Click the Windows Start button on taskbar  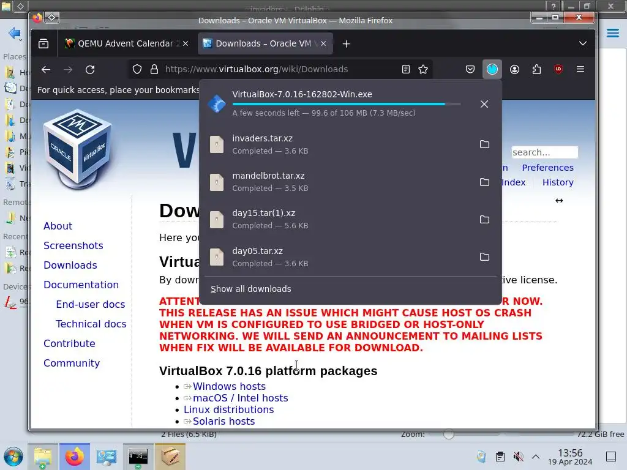(x=13, y=457)
